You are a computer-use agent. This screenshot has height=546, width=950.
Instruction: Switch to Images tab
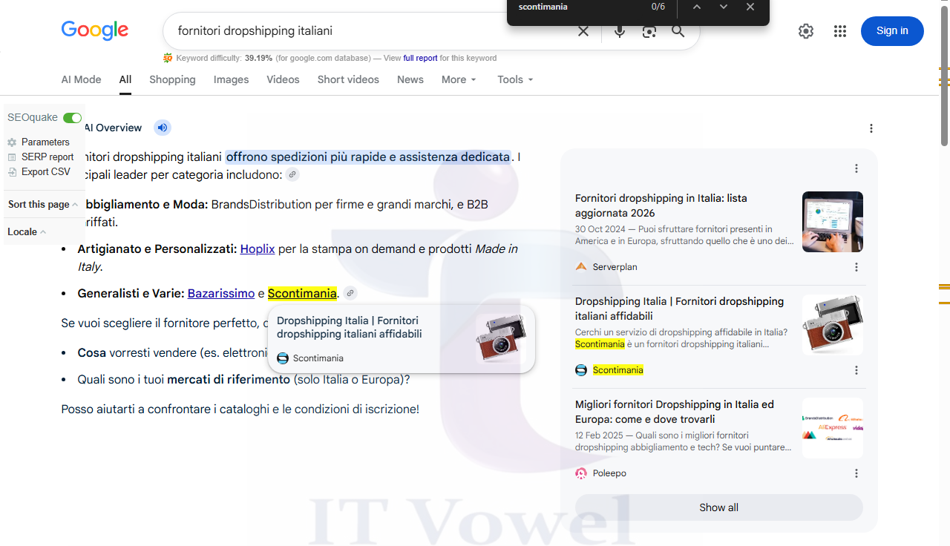coord(232,79)
